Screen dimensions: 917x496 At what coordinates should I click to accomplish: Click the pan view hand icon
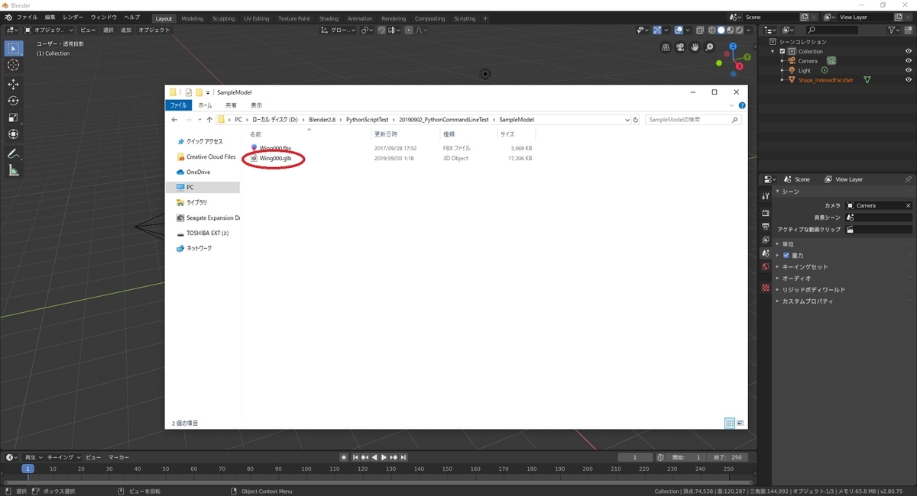coord(695,47)
